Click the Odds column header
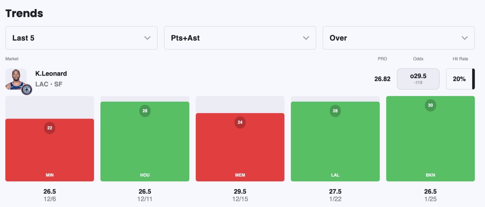Viewport: 485px width, 207px height. click(418, 59)
